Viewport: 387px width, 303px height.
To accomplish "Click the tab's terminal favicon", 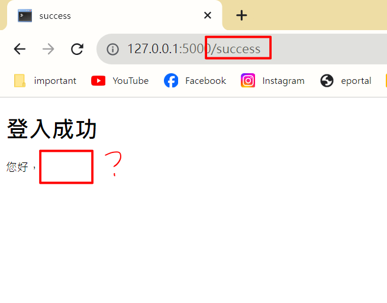I will (x=25, y=15).
